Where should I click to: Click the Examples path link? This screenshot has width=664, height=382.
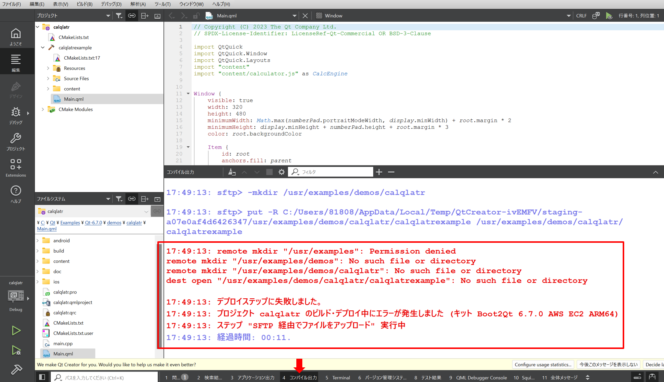point(70,223)
